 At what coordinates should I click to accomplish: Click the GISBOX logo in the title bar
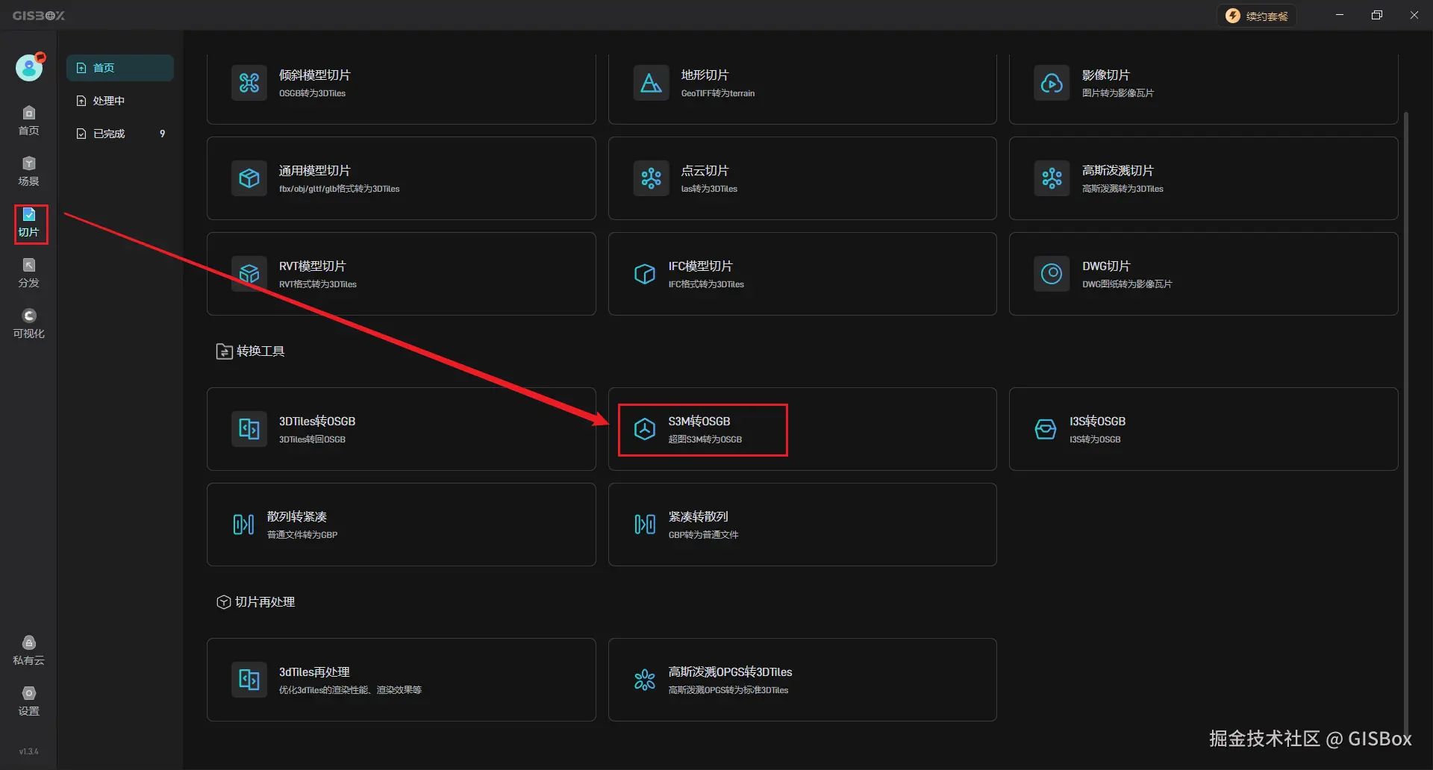click(x=39, y=16)
